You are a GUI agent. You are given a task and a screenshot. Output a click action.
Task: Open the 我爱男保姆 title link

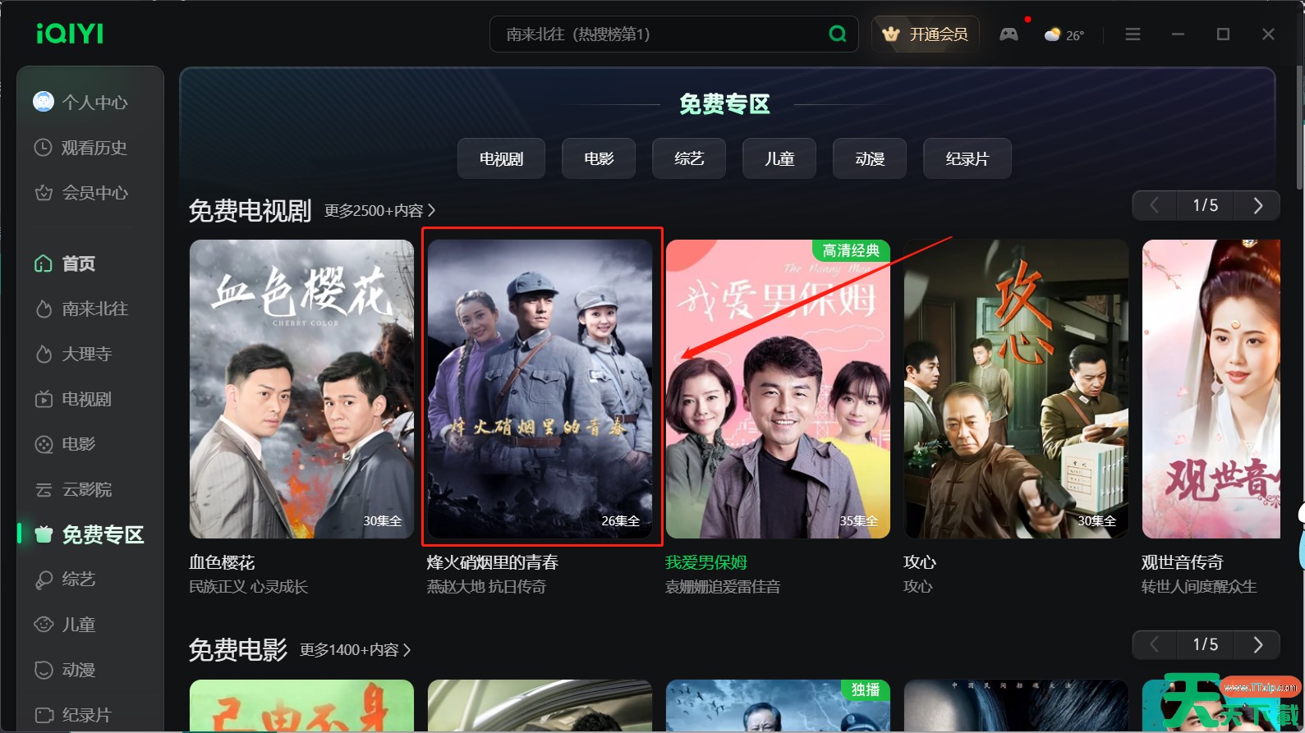(x=706, y=562)
